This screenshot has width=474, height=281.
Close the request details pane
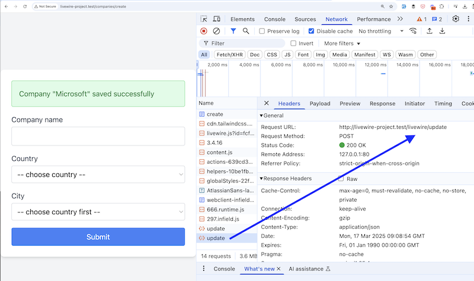[x=266, y=103]
